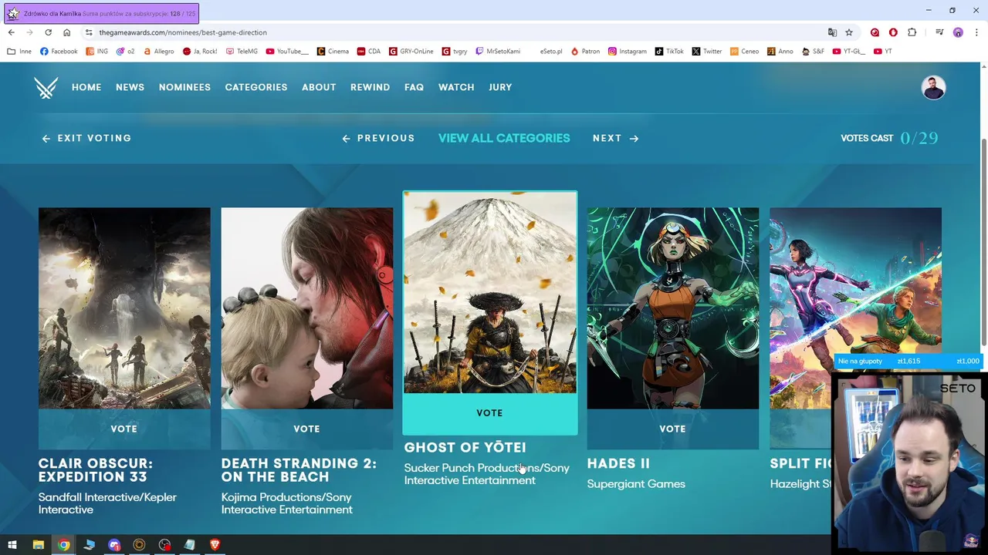Open WATCH in site navigation

pos(456,87)
